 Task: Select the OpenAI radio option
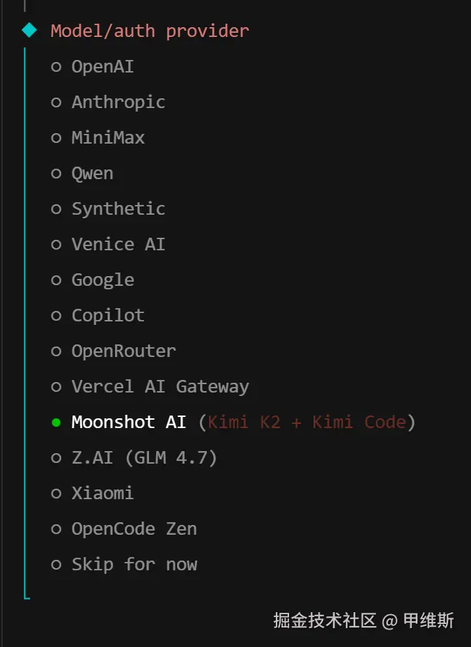(x=102, y=67)
